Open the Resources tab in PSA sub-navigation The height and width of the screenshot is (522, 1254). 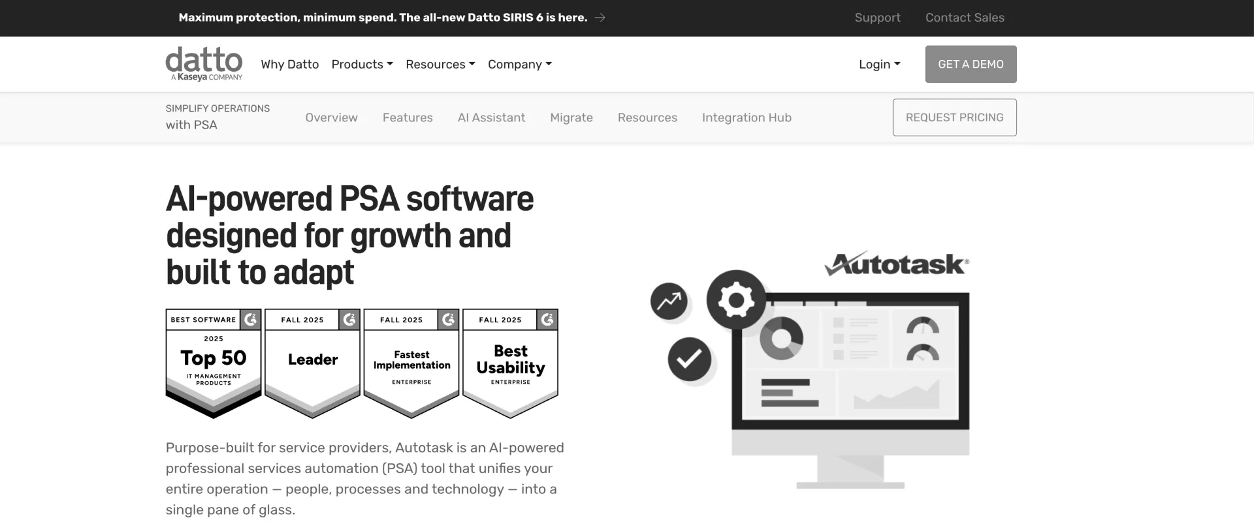(x=647, y=117)
